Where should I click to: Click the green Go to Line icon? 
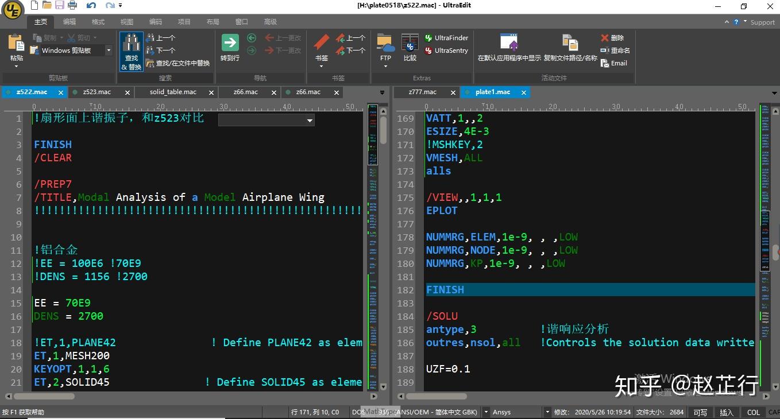pos(230,44)
